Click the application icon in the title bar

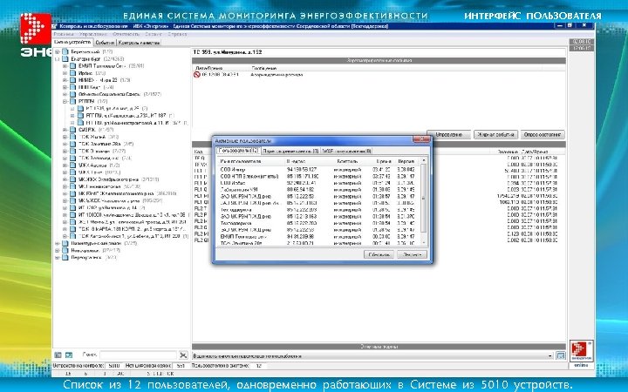55,26
